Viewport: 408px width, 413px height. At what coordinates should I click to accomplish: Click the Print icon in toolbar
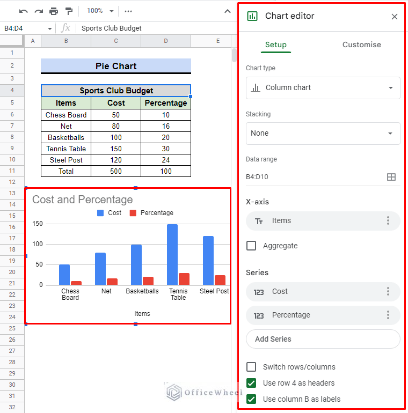[54, 11]
